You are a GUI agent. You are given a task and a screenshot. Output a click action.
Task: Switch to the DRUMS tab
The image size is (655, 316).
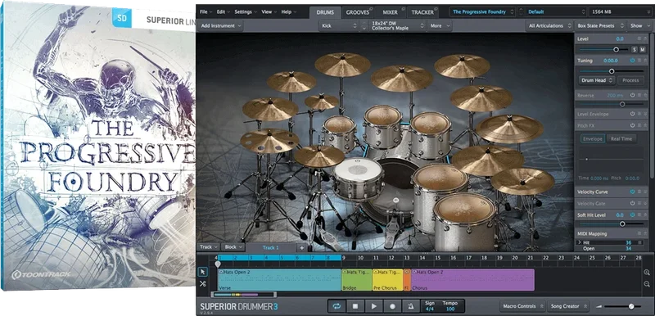click(325, 12)
